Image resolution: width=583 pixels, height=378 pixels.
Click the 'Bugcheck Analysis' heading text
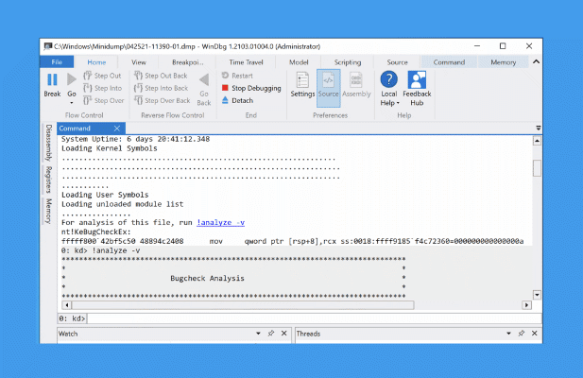[207, 278]
